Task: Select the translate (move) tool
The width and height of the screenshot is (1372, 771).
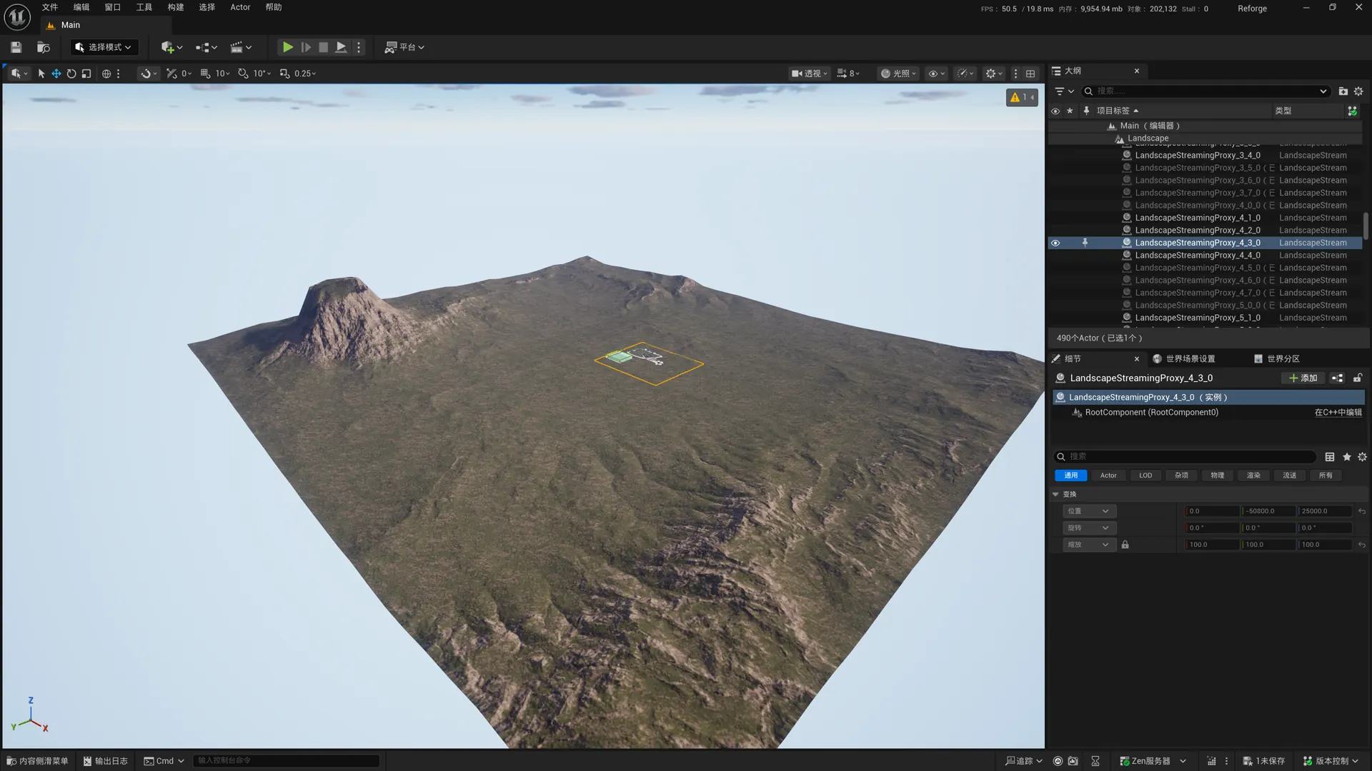Action: click(56, 74)
